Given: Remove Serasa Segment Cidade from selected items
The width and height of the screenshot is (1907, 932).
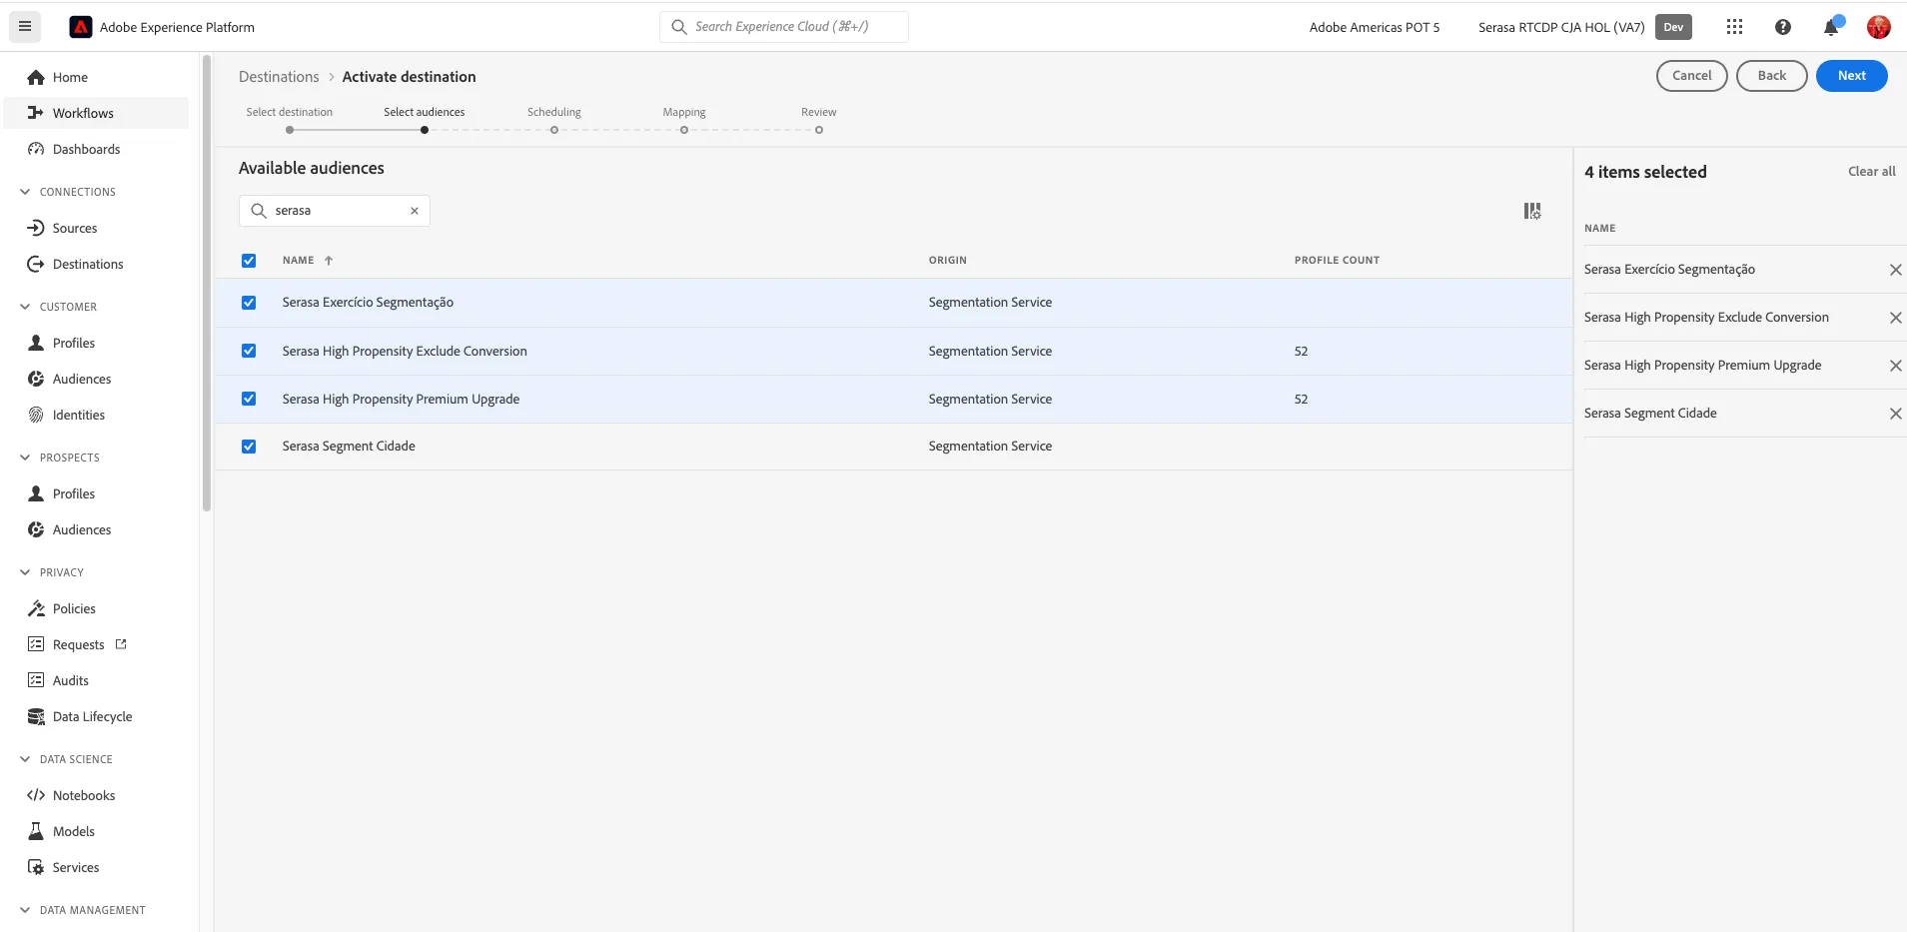Looking at the screenshot, I should point(1895,414).
